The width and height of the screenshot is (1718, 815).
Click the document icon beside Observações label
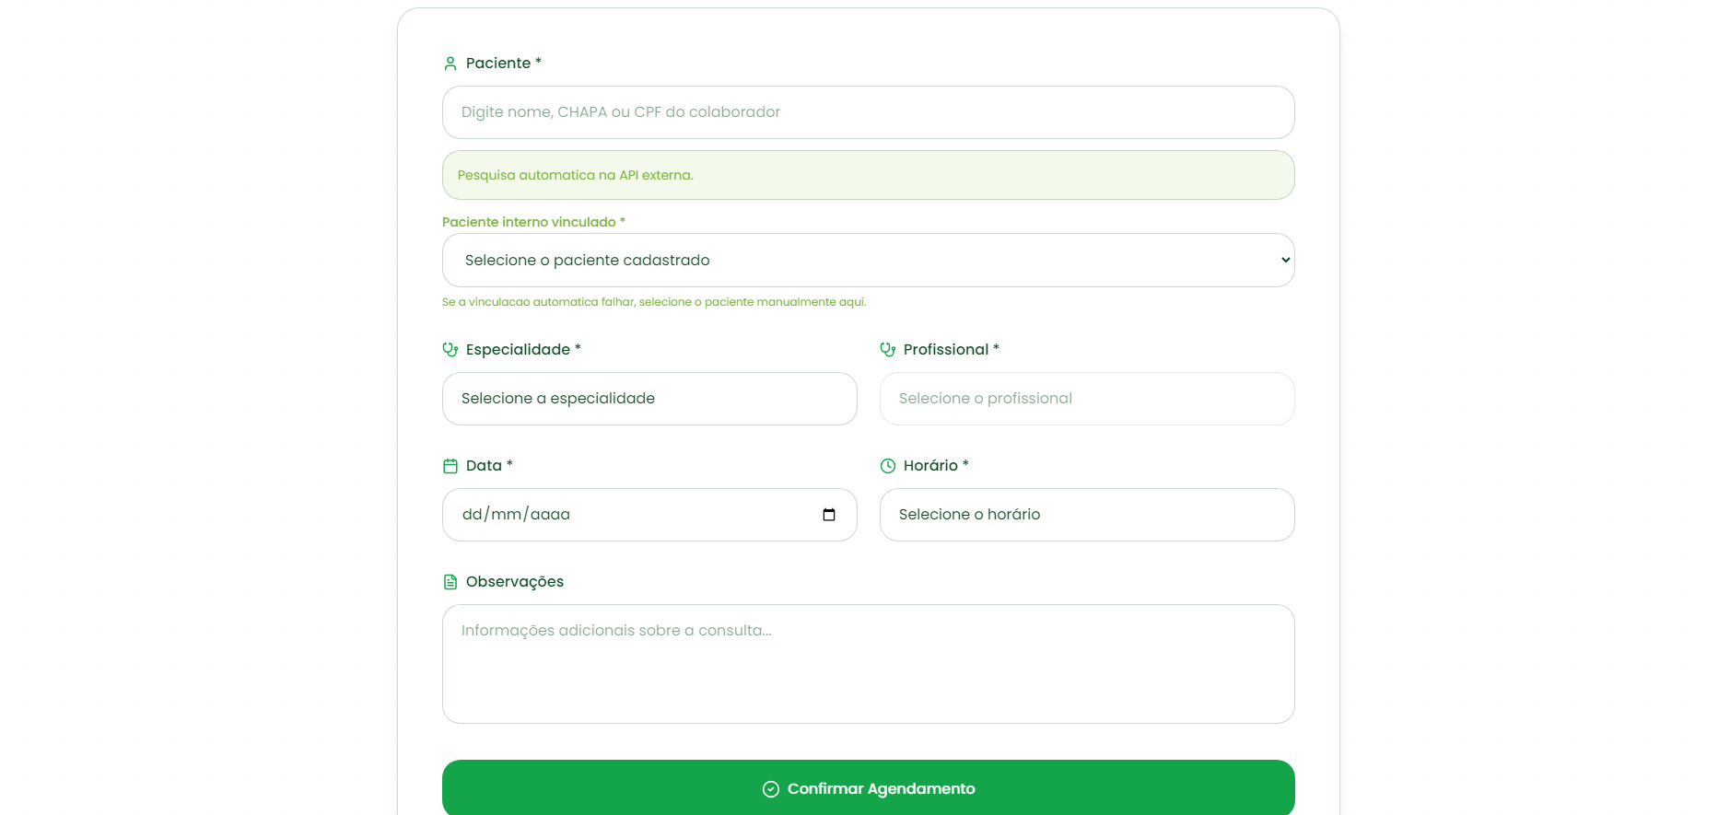[450, 582]
